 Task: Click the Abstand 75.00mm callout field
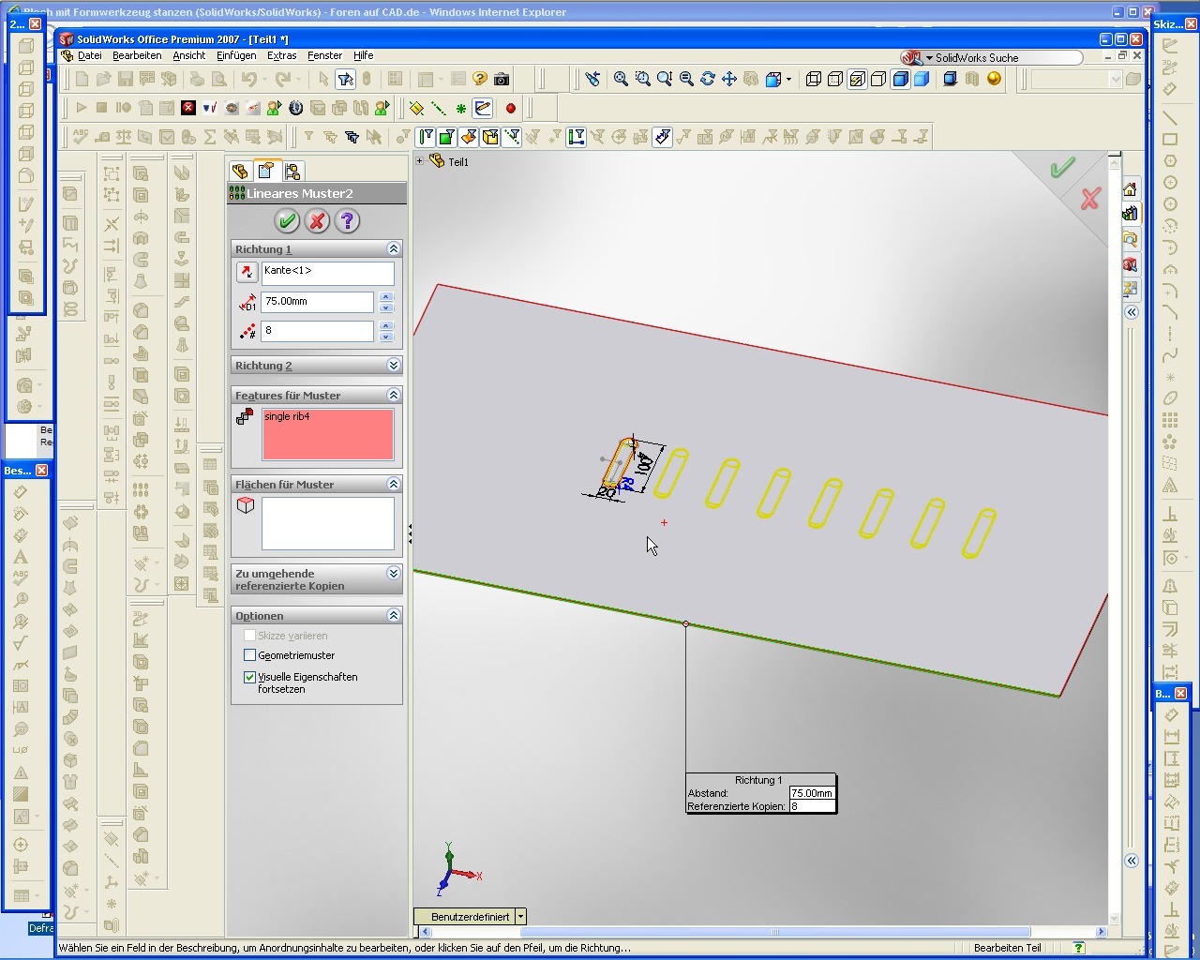(812, 793)
